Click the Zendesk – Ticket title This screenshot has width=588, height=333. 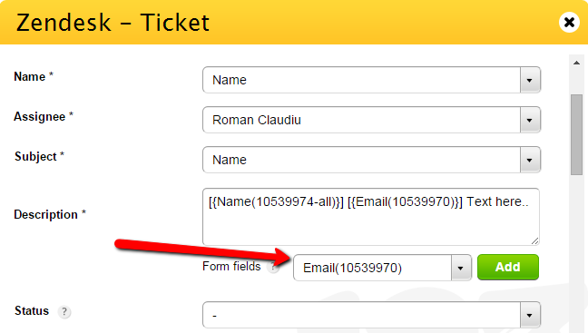point(113,23)
